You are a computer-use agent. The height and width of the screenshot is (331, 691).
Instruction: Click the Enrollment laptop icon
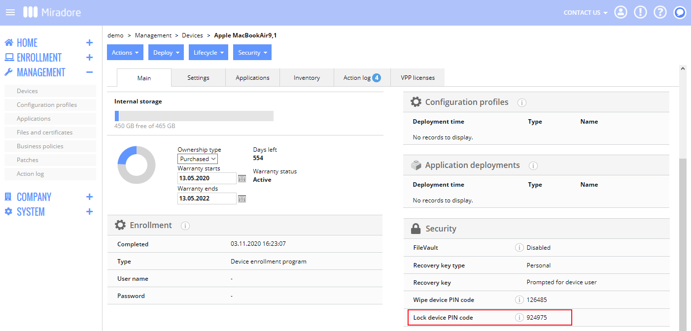pos(9,58)
